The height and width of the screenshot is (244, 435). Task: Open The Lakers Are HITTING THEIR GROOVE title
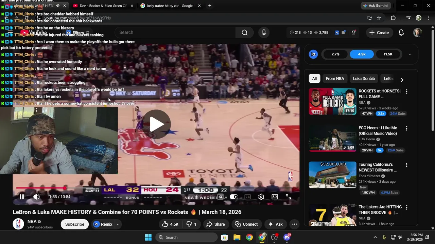pyautogui.click(x=380, y=209)
